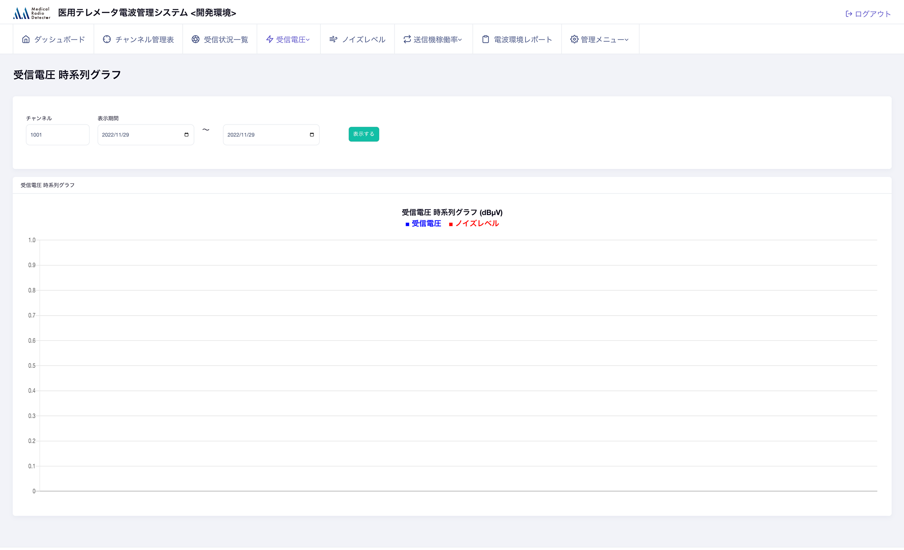Click the wind-style ノイズレベル icon

tap(333, 39)
